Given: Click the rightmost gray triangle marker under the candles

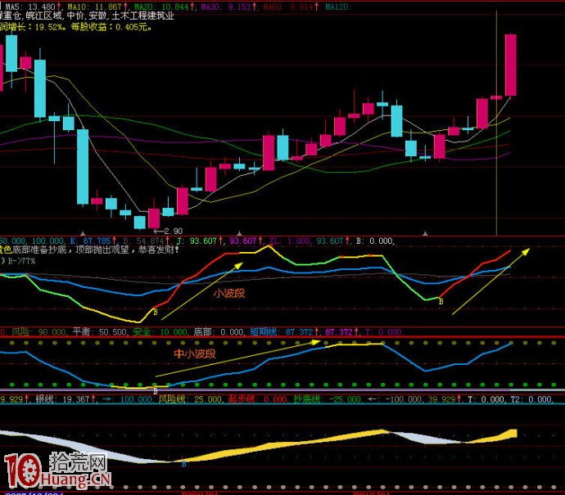Looking at the screenshot, I should tap(425, 233).
